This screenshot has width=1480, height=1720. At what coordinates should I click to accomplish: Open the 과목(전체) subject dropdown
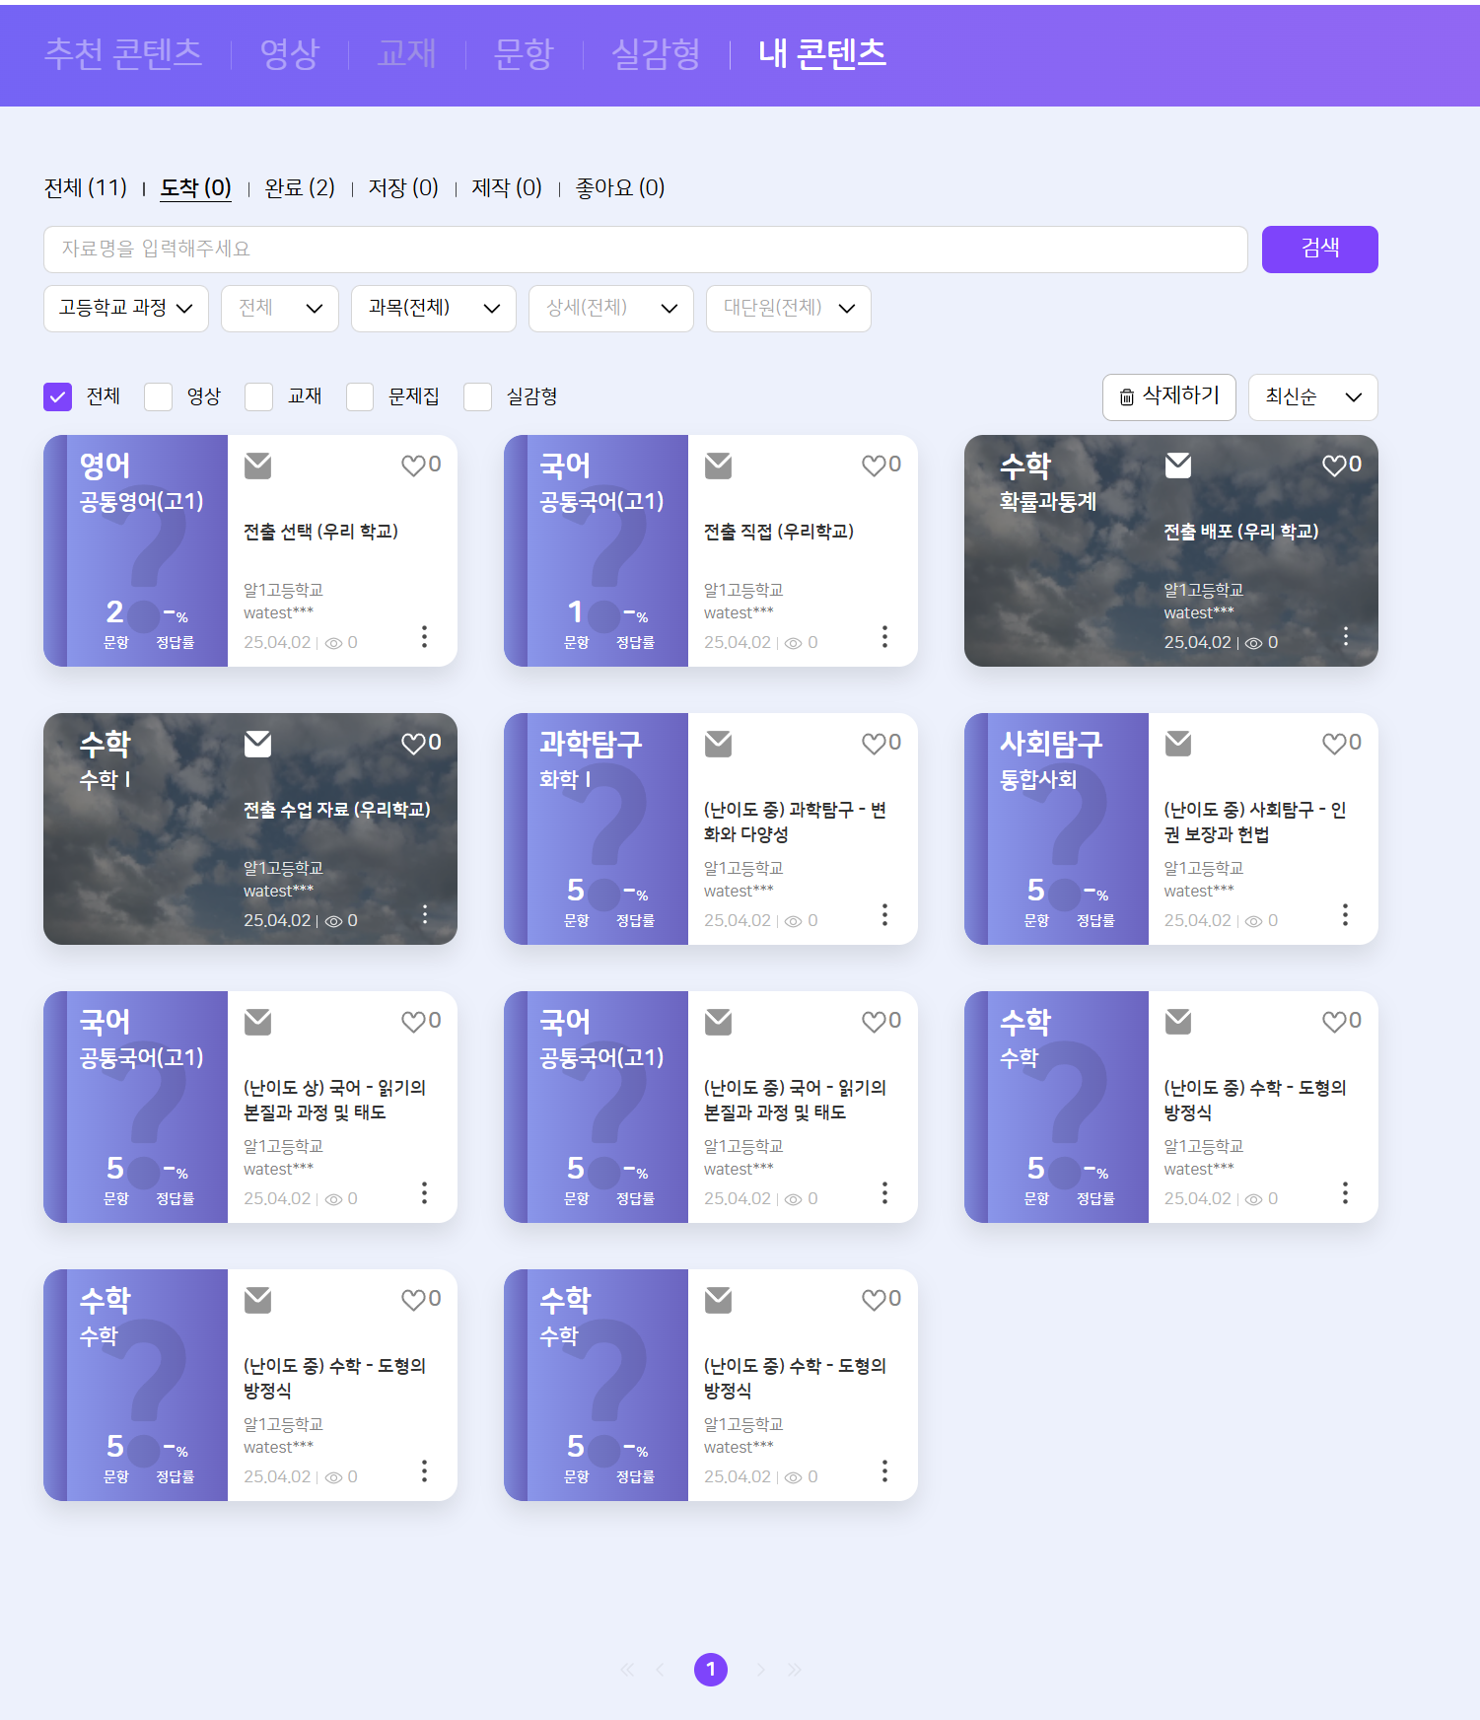coord(434,309)
